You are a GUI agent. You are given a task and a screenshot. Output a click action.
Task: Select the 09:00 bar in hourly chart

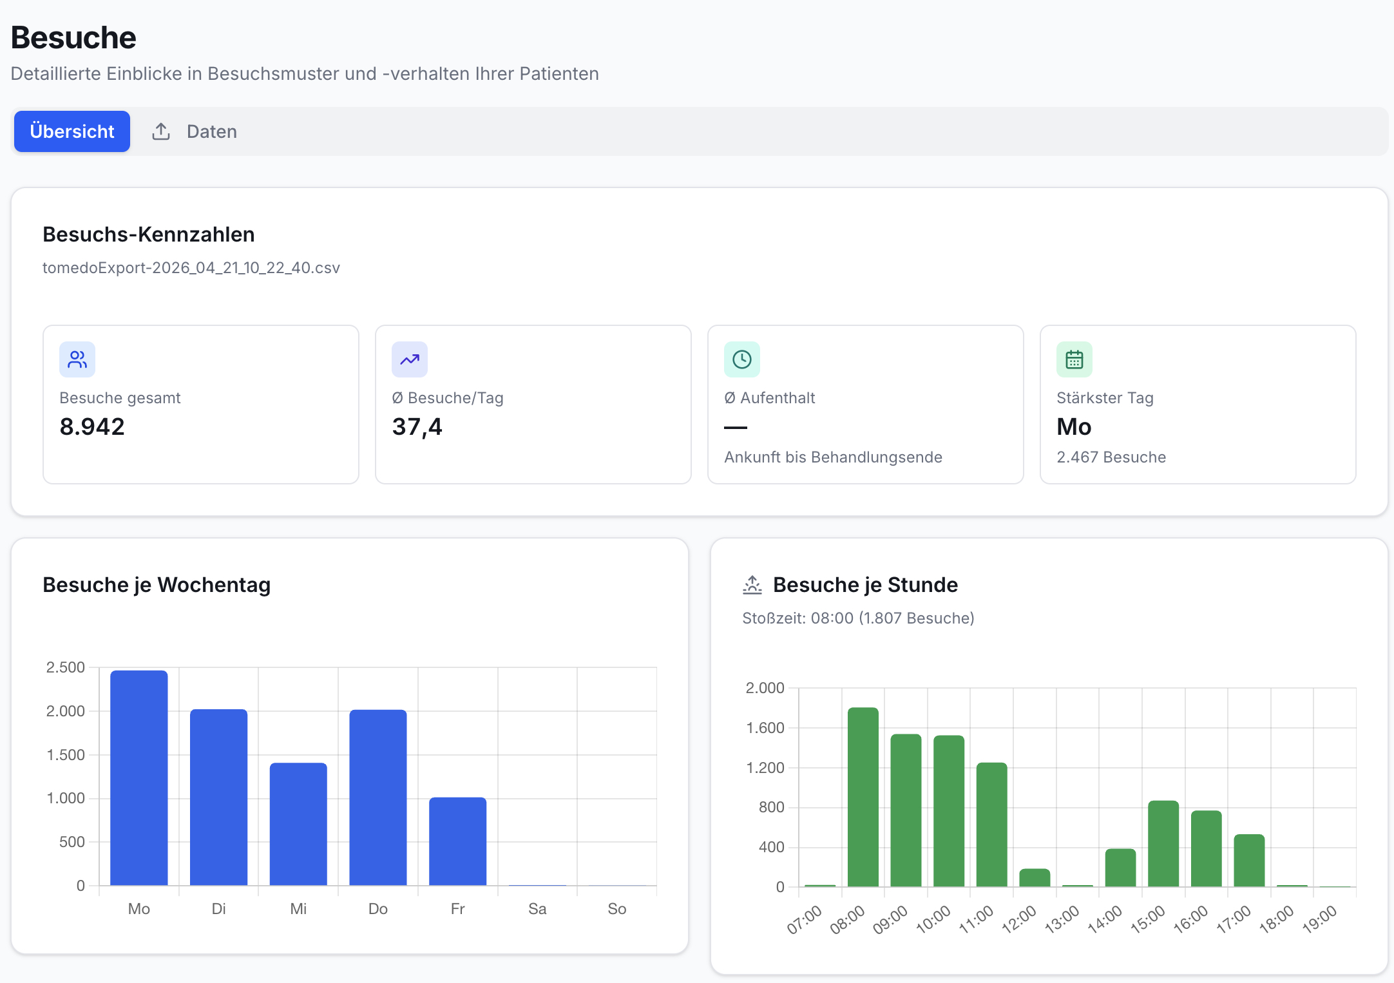(906, 810)
